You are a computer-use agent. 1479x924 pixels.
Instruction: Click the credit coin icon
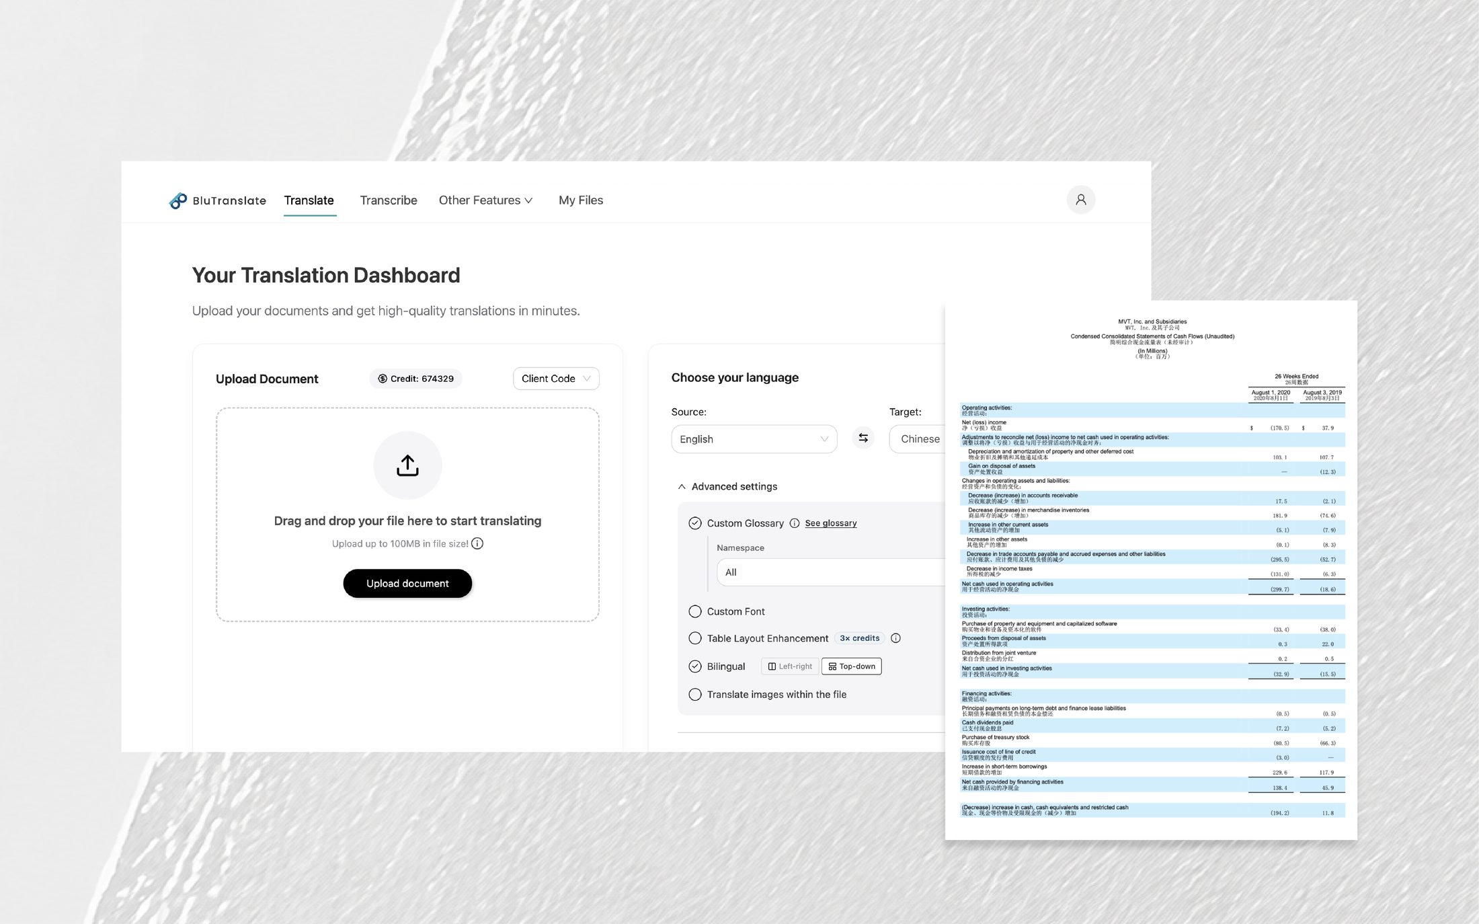tap(383, 379)
